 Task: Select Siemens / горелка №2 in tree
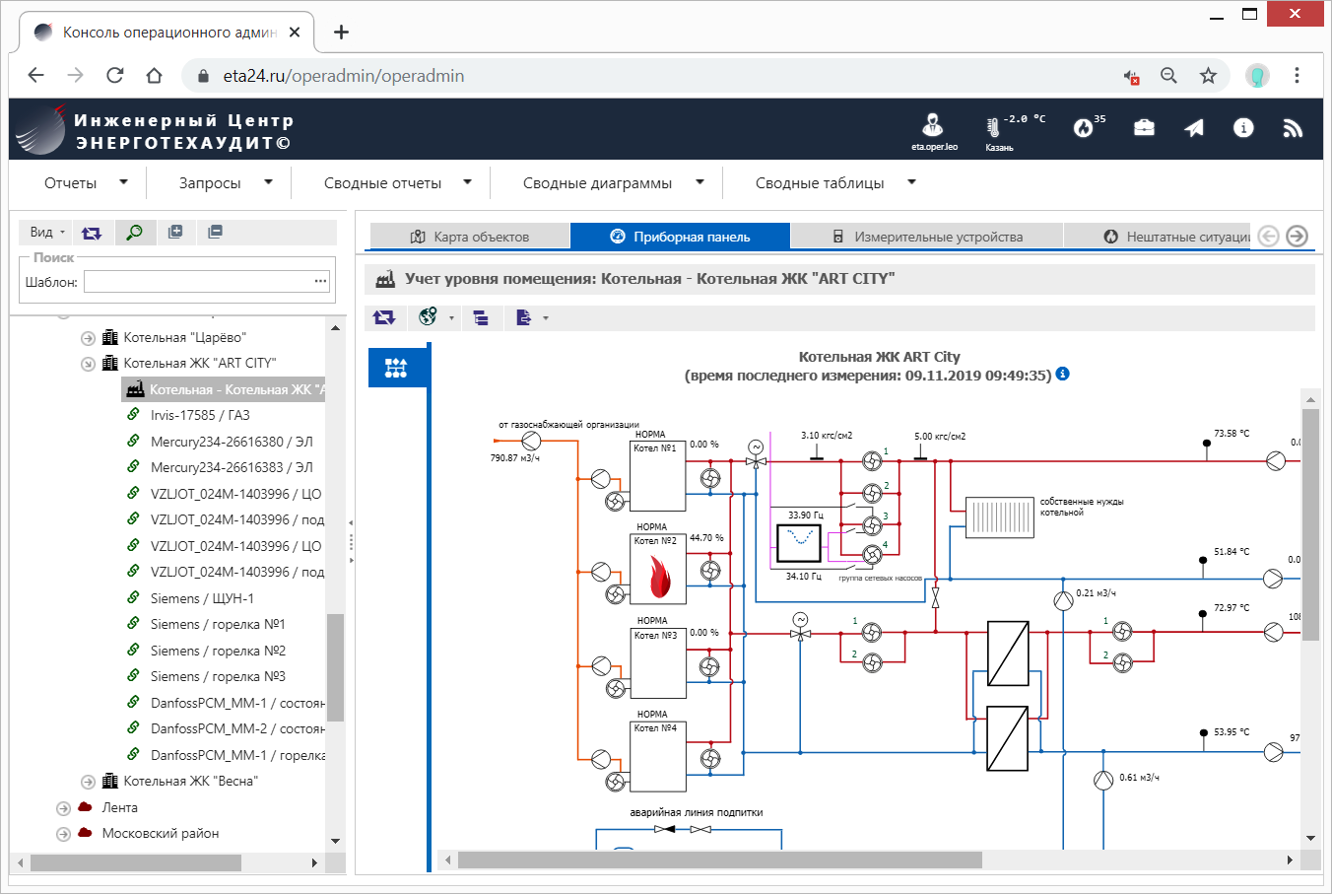pyautogui.click(x=218, y=651)
